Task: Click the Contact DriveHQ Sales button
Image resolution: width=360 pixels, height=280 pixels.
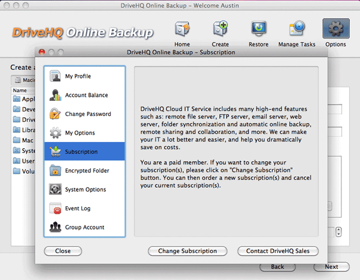Action: (277, 251)
